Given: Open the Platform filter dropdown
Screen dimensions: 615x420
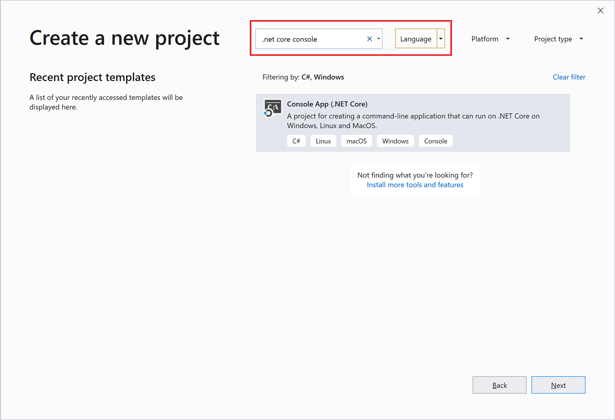Looking at the screenshot, I should 490,39.
